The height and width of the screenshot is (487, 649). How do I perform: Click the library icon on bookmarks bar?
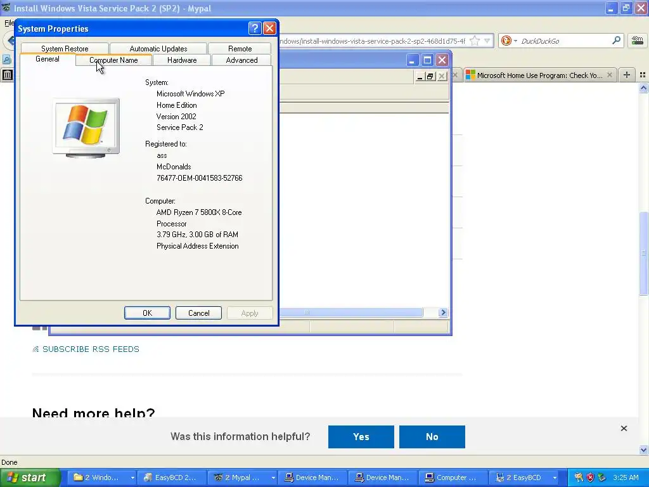[7, 75]
